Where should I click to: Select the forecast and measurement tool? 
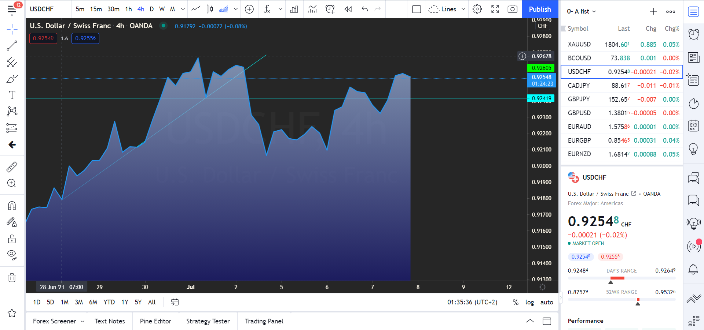(12, 128)
